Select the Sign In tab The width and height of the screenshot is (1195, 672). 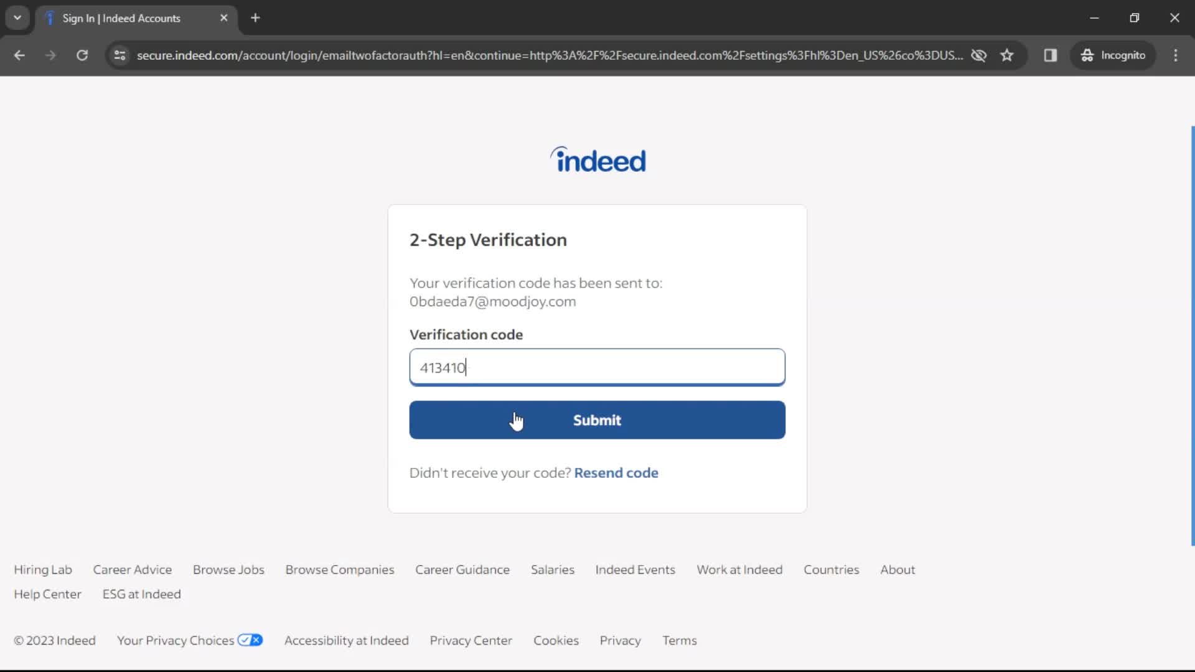tap(137, 18)
